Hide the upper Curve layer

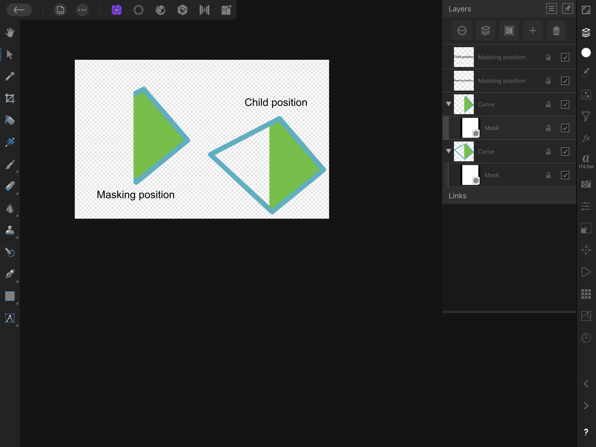(565, 104)
